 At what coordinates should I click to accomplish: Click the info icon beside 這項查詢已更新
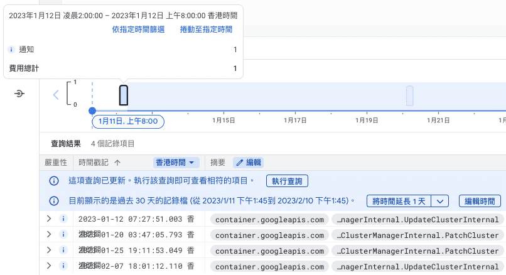pos(55,181)
